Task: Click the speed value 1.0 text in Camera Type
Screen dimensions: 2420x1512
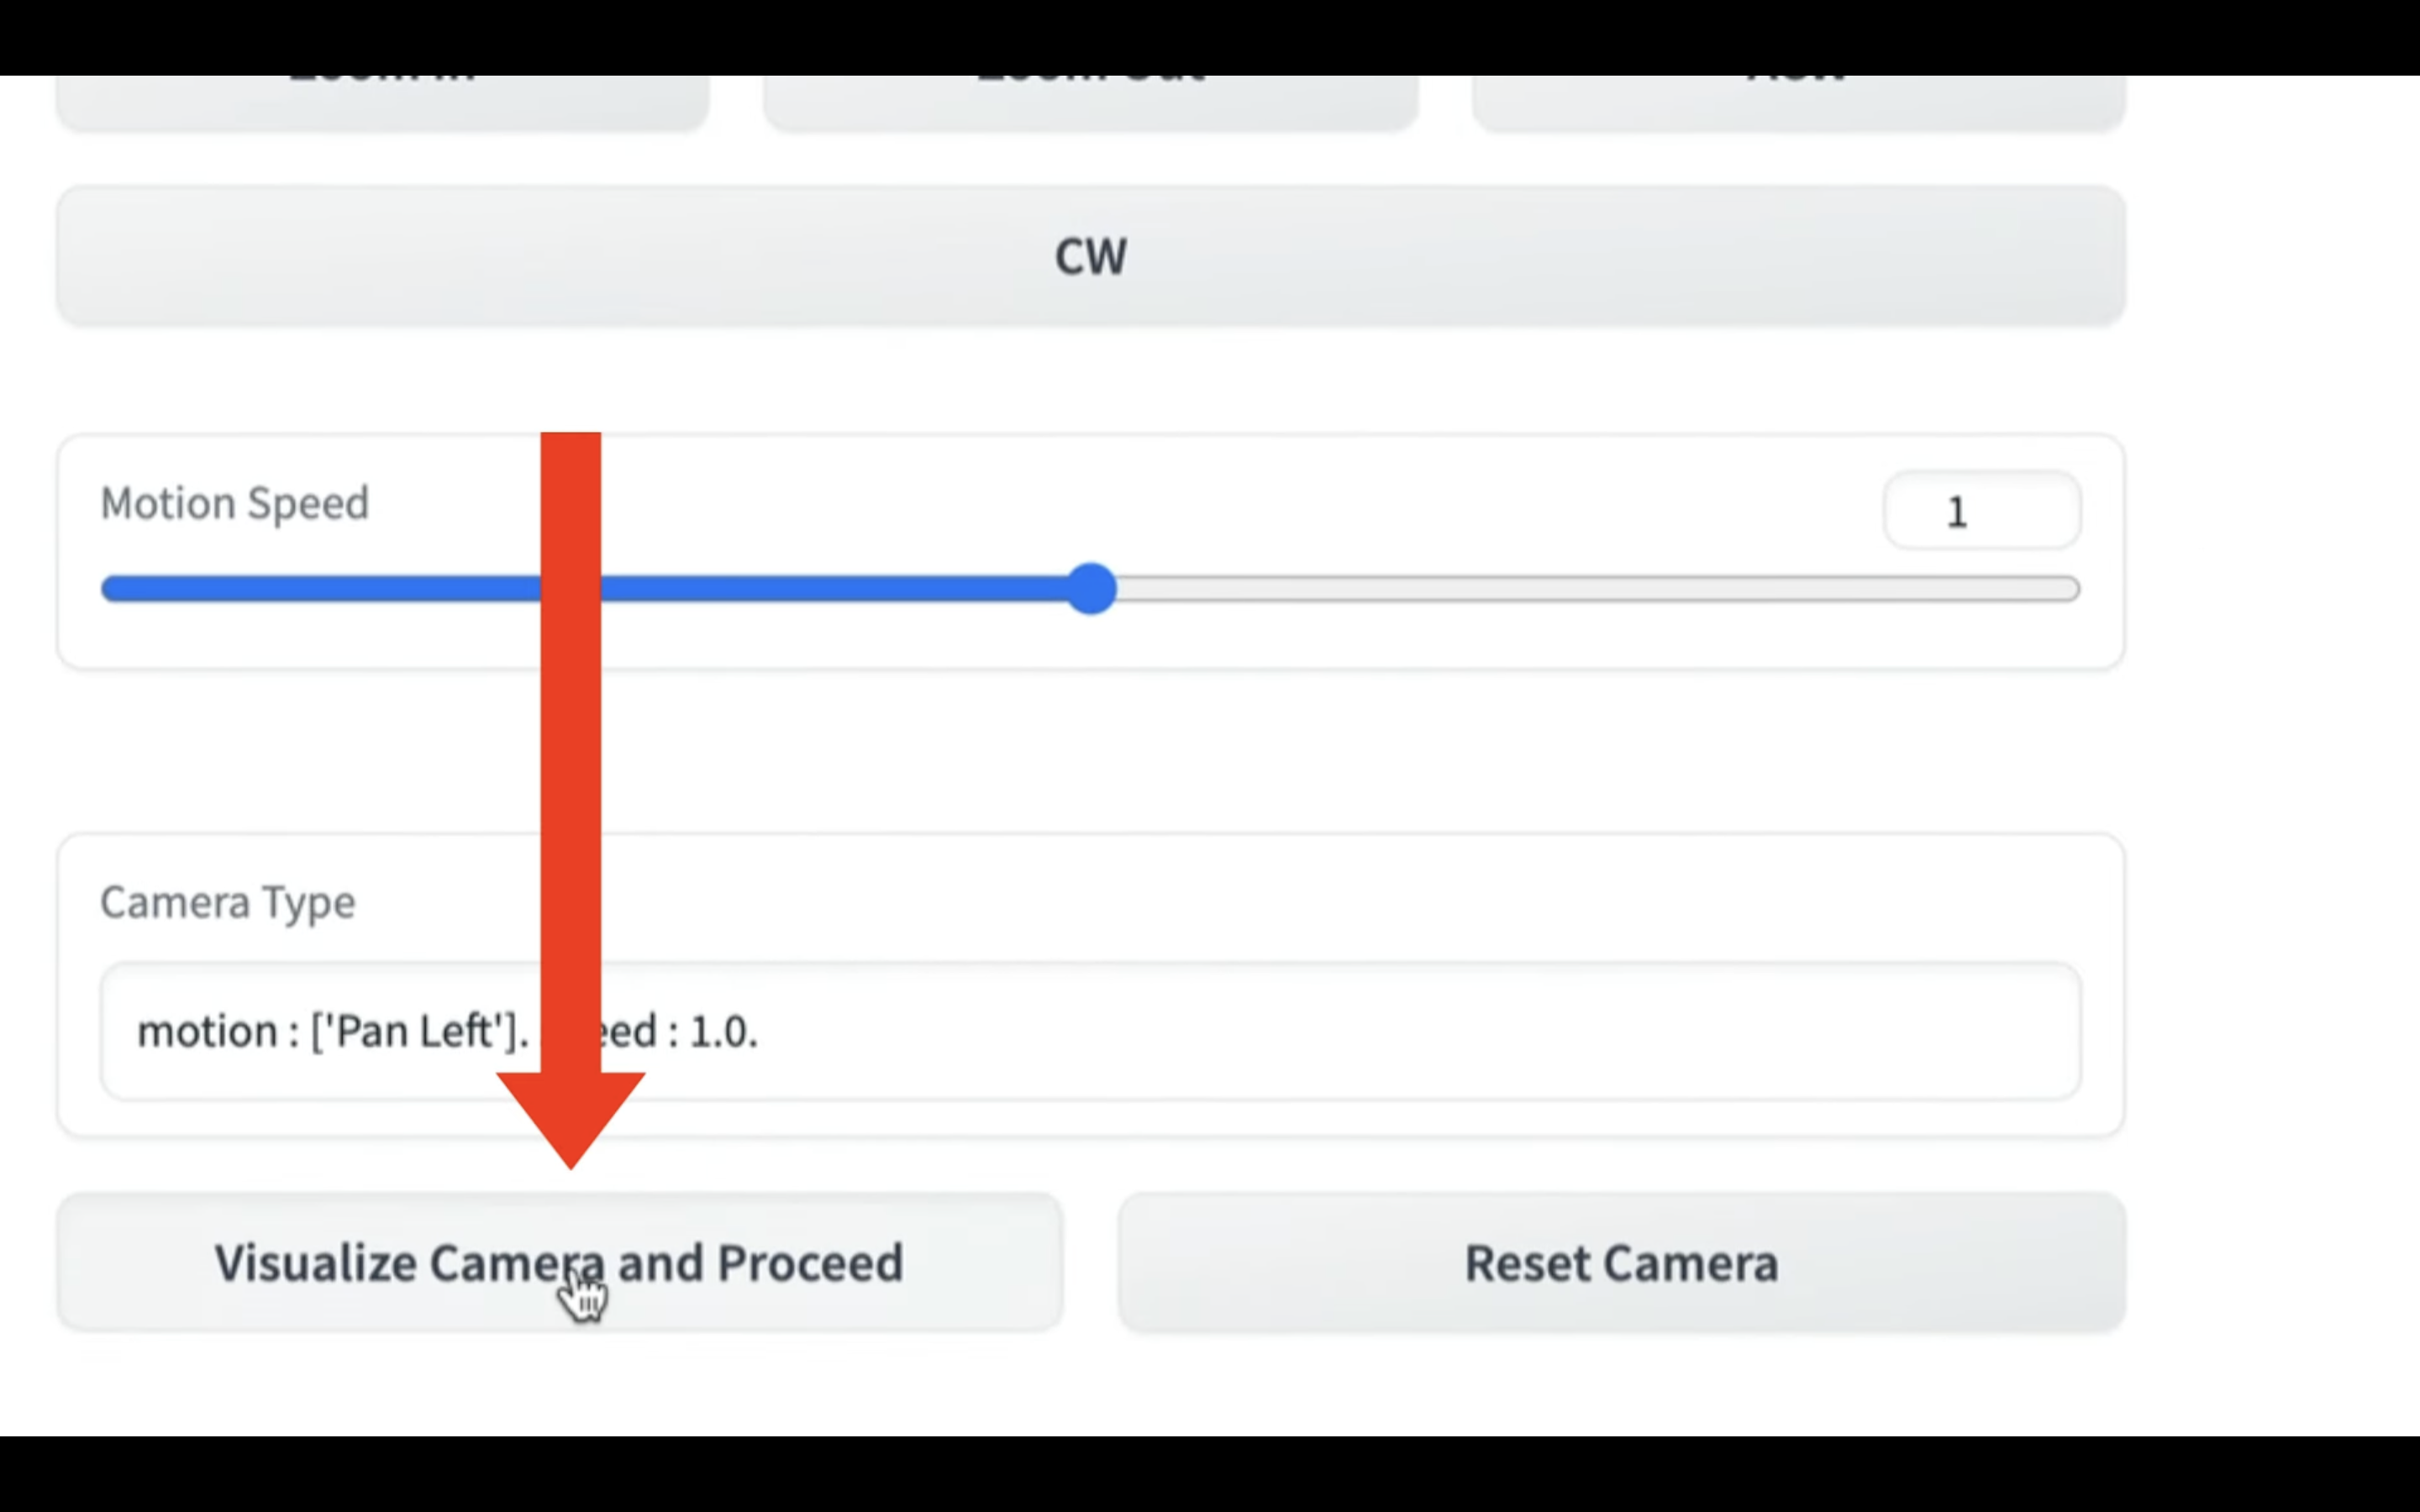Action: (x=723, y=1031)
